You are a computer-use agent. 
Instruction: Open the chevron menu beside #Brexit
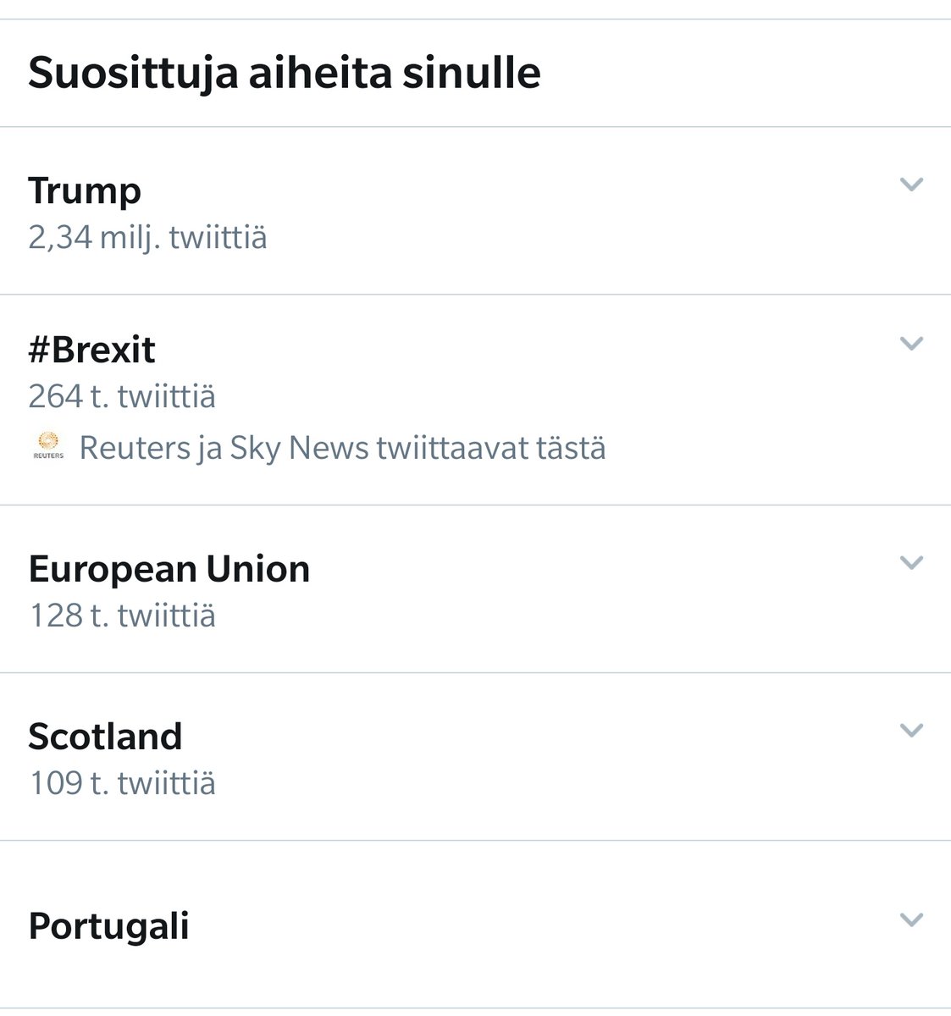pyautogui.click(x=911, y=343)
